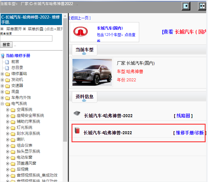
Task: Click the 车型:哈弗神兽 text
Action: pyautogui.click(x=130, y=72)
